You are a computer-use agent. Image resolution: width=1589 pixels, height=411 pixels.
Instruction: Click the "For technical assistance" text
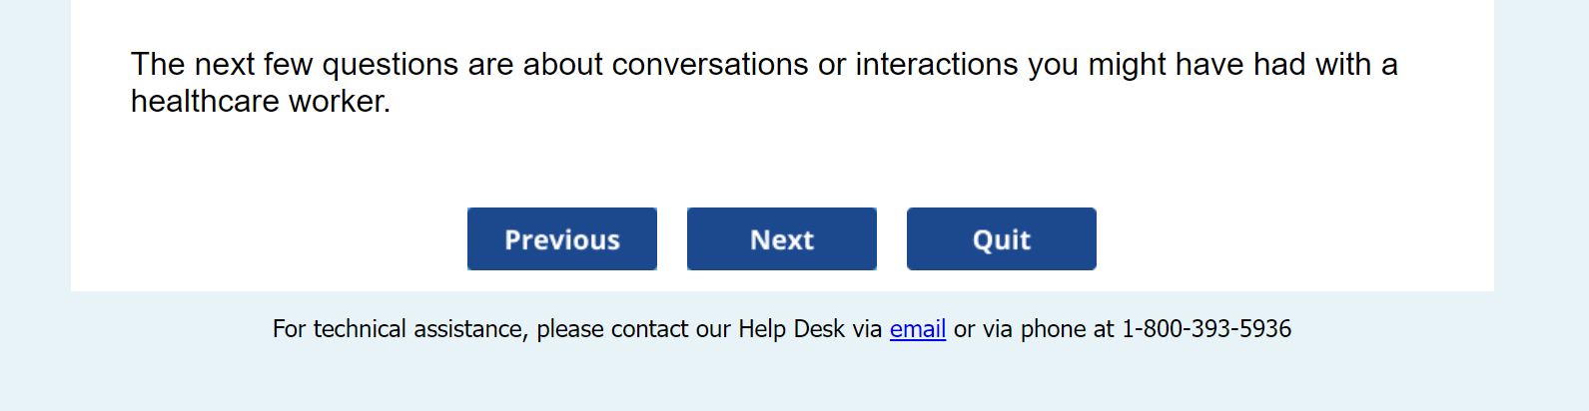398,329
